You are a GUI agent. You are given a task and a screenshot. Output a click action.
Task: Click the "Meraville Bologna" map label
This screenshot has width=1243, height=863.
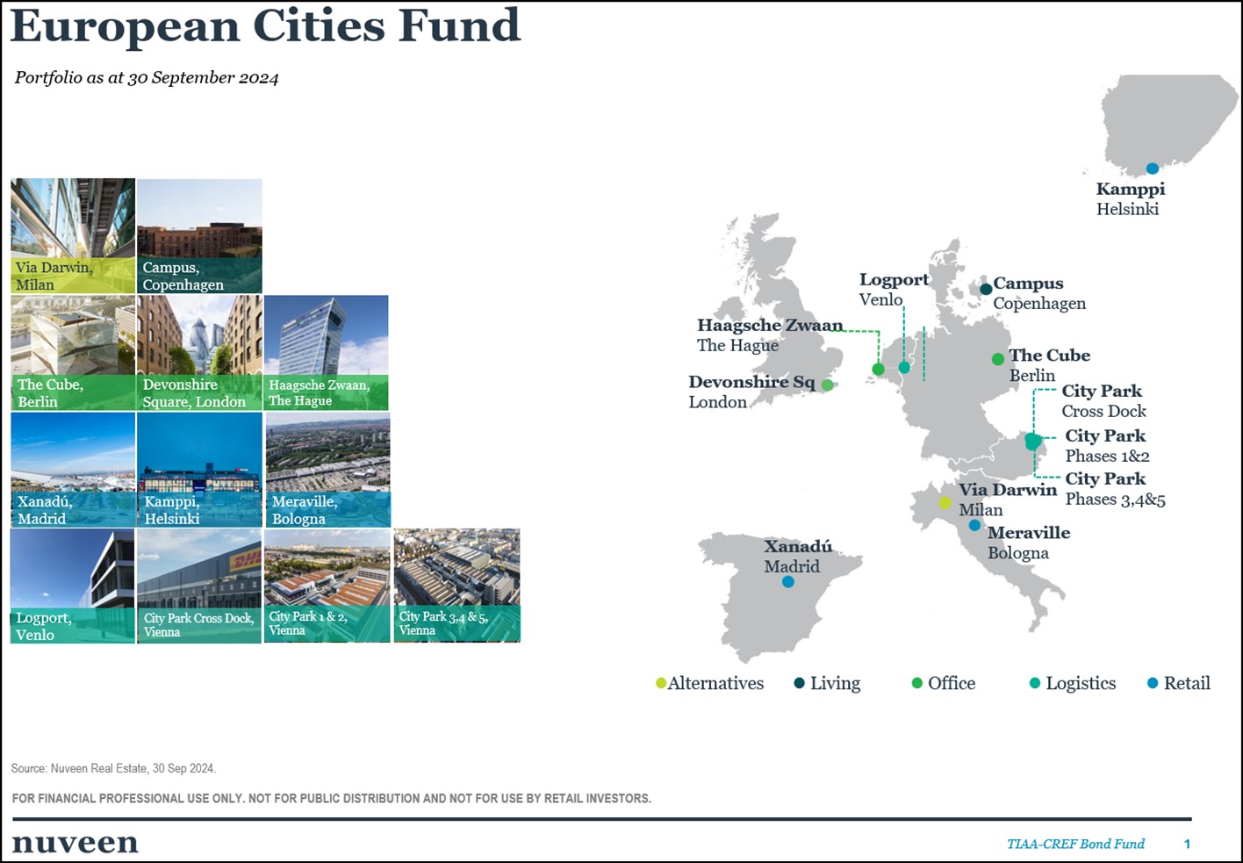pyautogui.click(x=1029, y=543)
